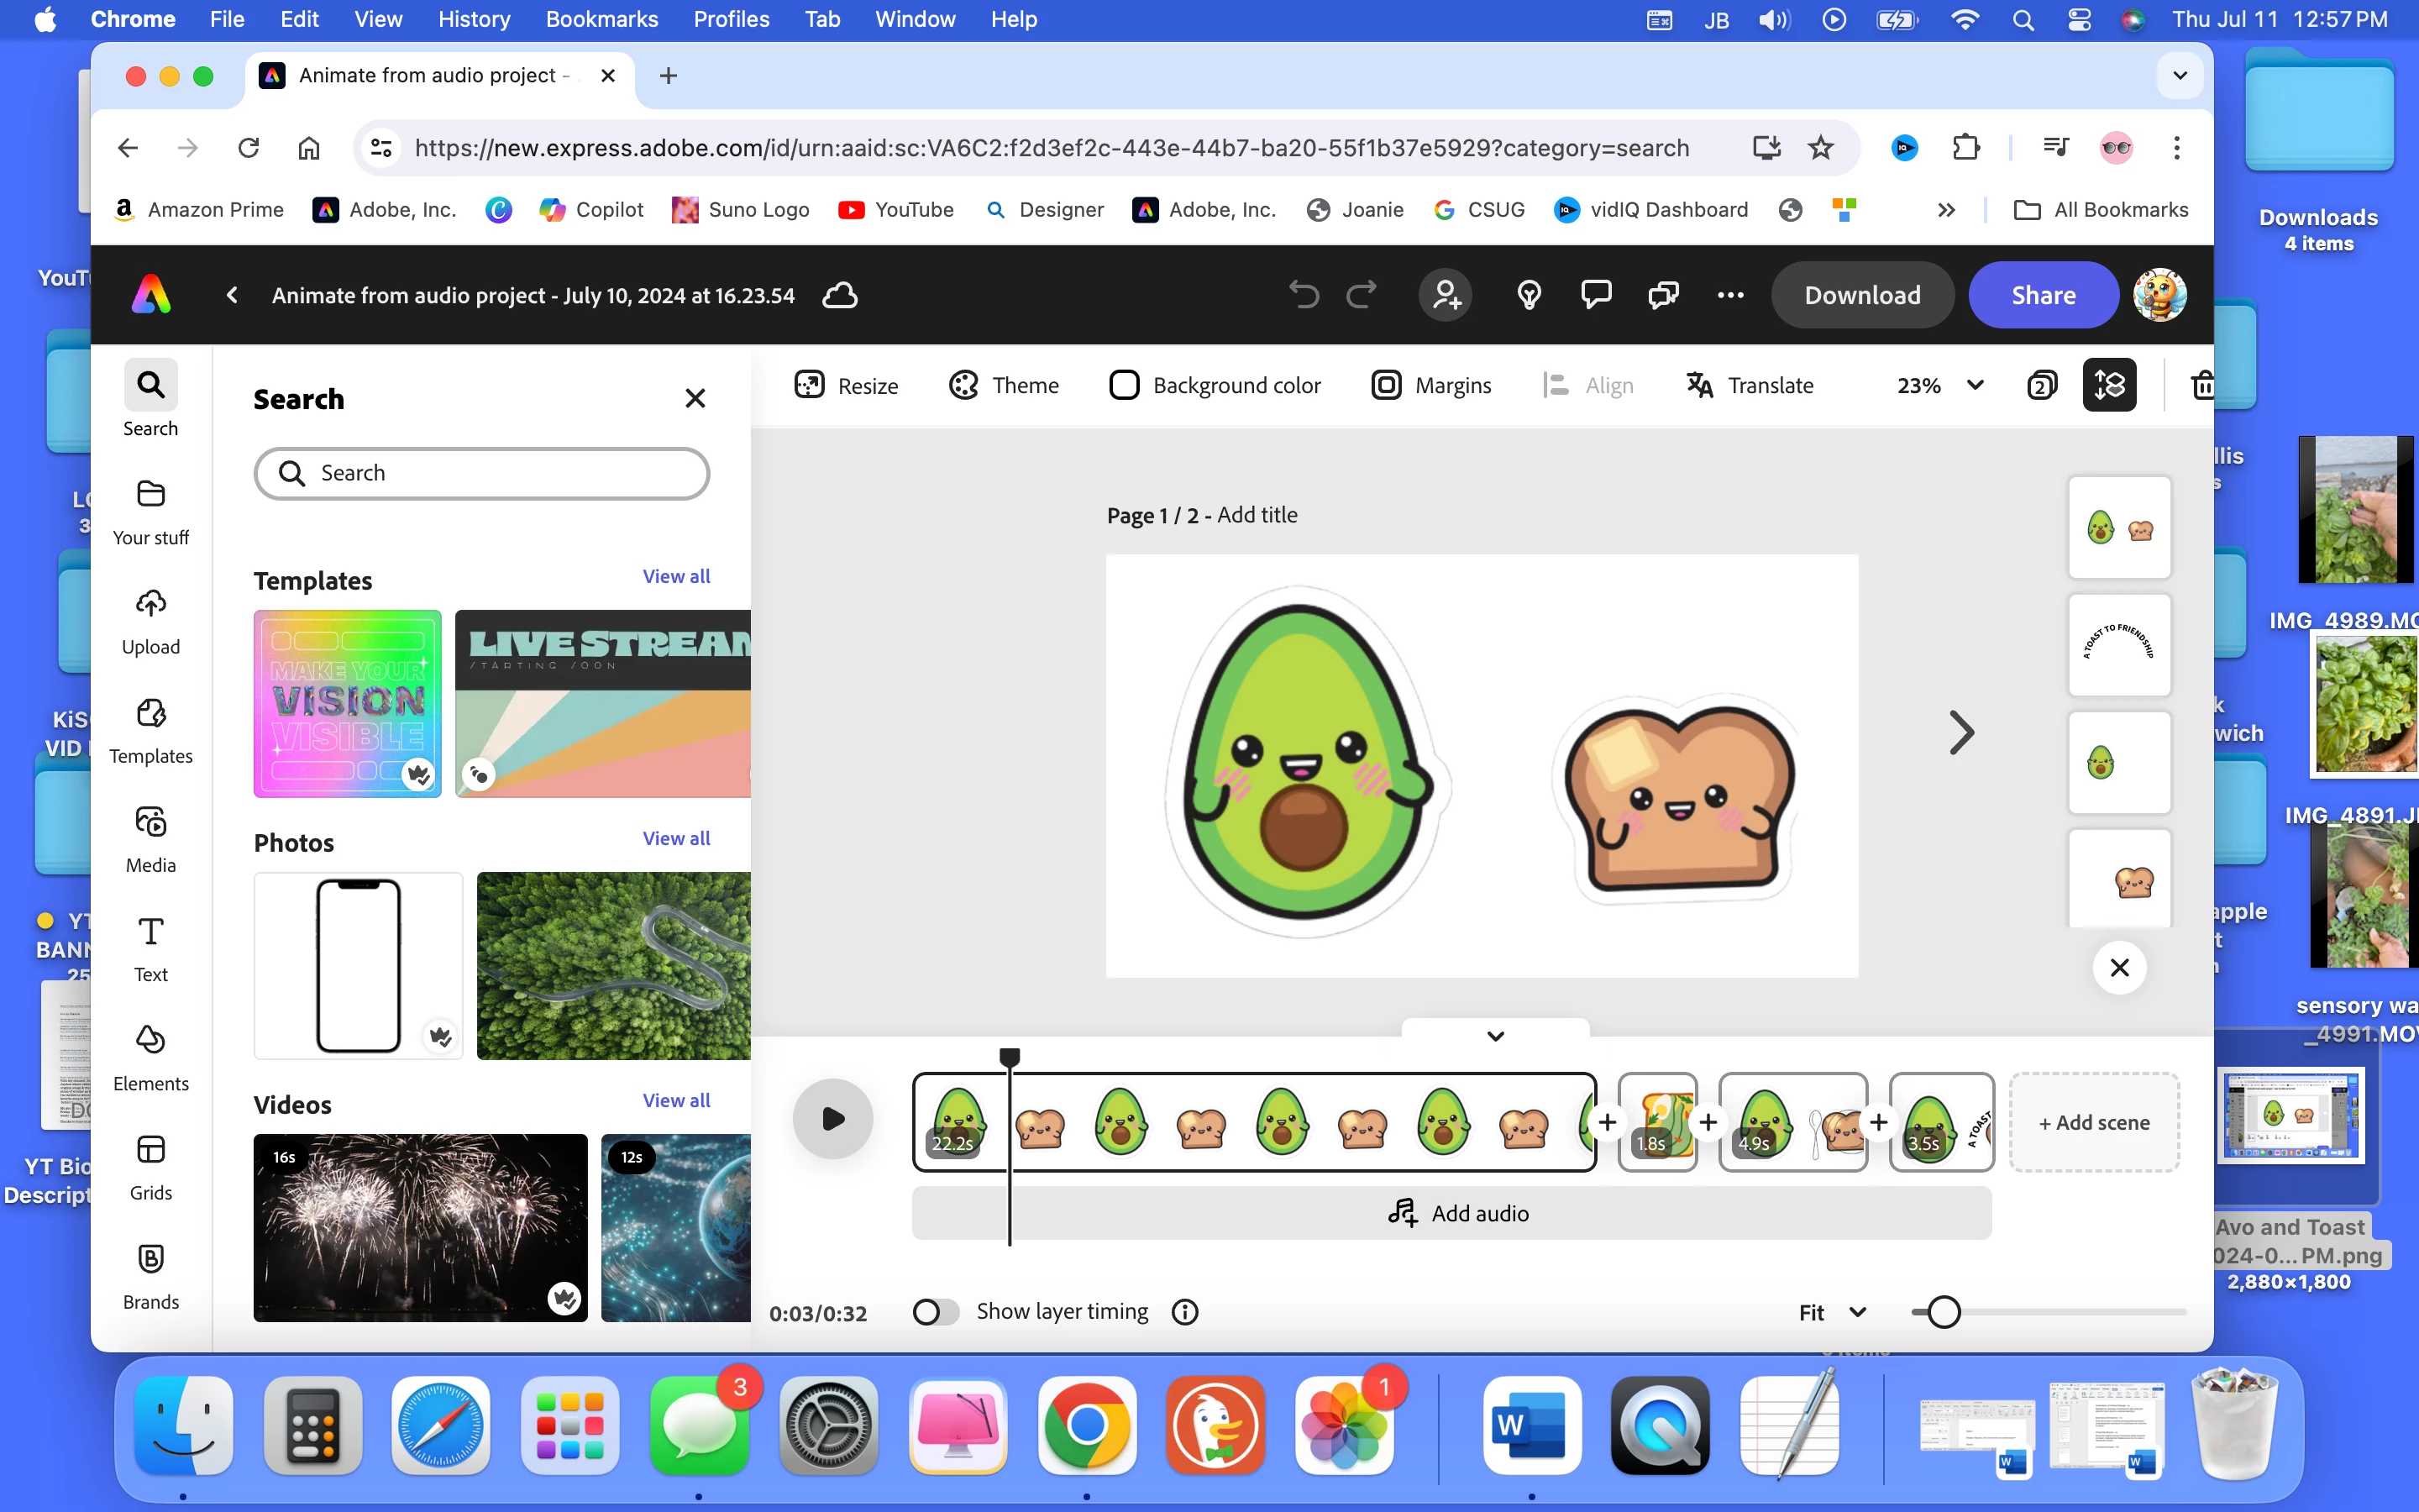Open the Theme options
Screen dimensions: 2419x1512
[1003, 385]
